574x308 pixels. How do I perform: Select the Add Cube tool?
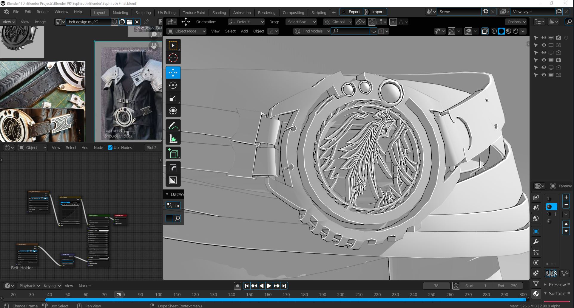click(173, 153)
